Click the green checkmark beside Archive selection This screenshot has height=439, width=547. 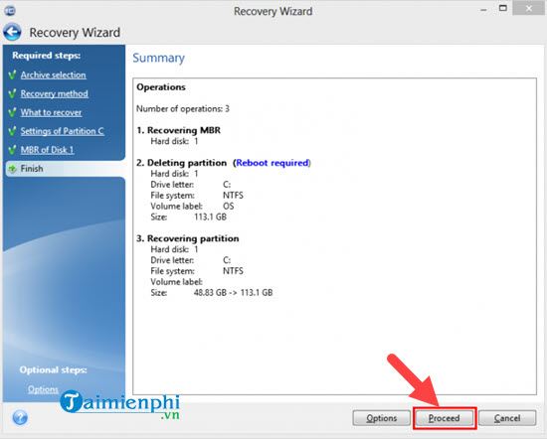click(x=12, y=74)
